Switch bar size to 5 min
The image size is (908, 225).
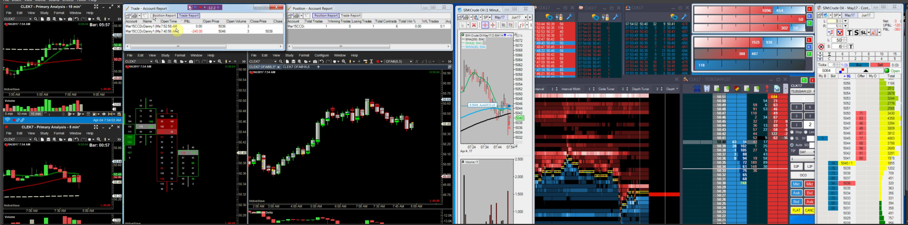coord(9,114)
